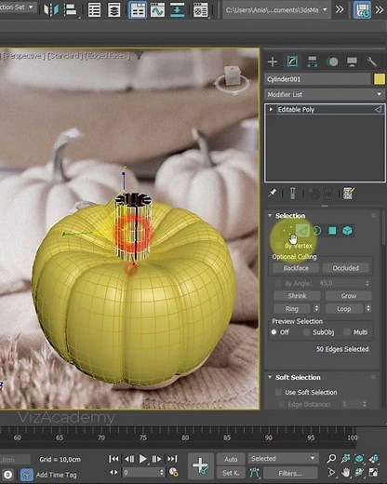Select Element sub-object level icon

tap(347, 231)
